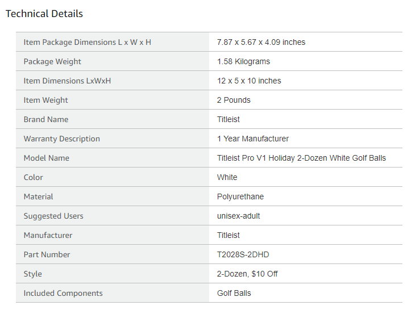Screen dimensions: 420x318
Task: Click the 7.87 x 5.67 x 4.09 inches value
Action: pyautogui.click(x=261, y=42)
